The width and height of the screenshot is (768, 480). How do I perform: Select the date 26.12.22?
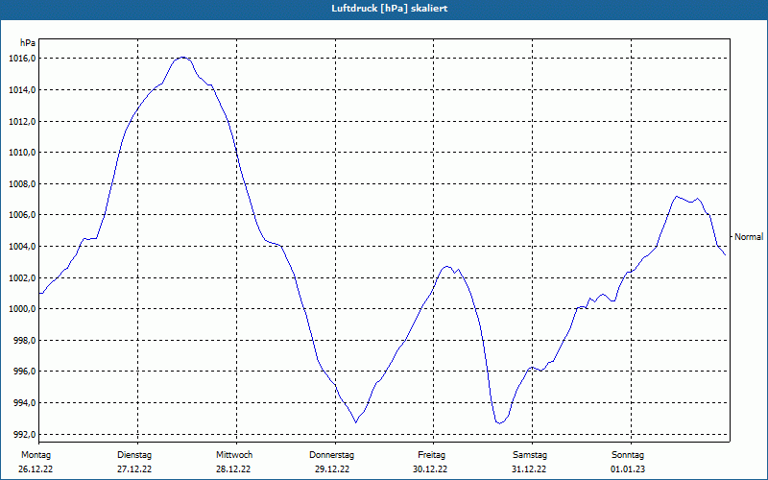tap(36, 469)
